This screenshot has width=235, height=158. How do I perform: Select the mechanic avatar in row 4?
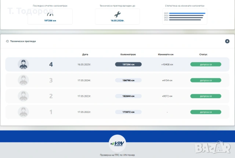(23, 64)
